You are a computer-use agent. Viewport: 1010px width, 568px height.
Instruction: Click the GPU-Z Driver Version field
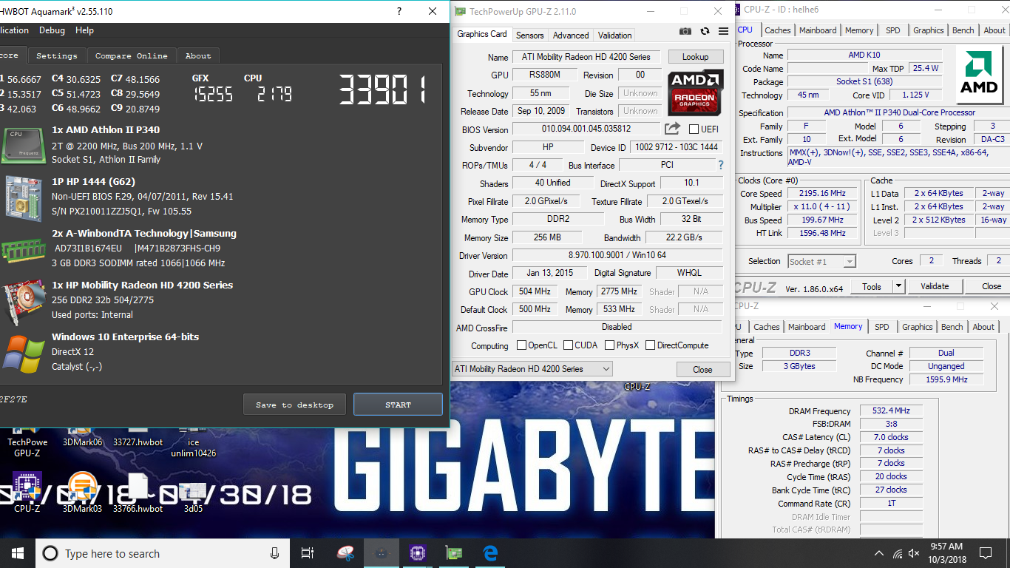pos(617,256)
